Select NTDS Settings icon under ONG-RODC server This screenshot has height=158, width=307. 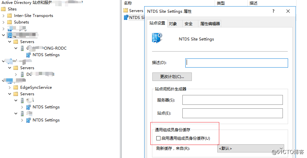(29, 55)
